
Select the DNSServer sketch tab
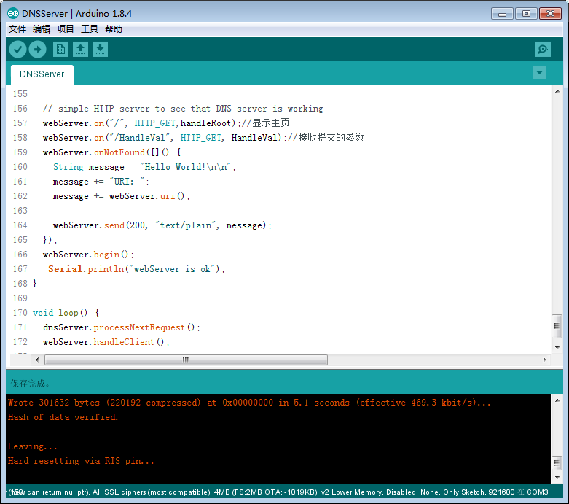point(42,74)
